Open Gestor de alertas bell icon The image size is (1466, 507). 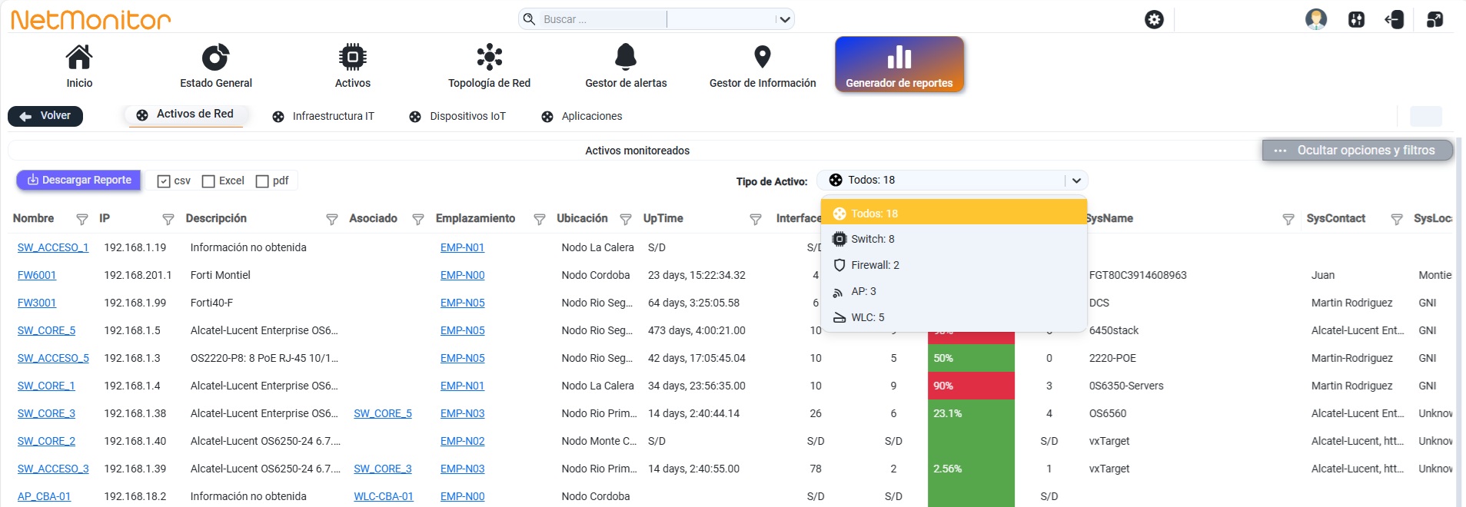[x=626, y=57]
